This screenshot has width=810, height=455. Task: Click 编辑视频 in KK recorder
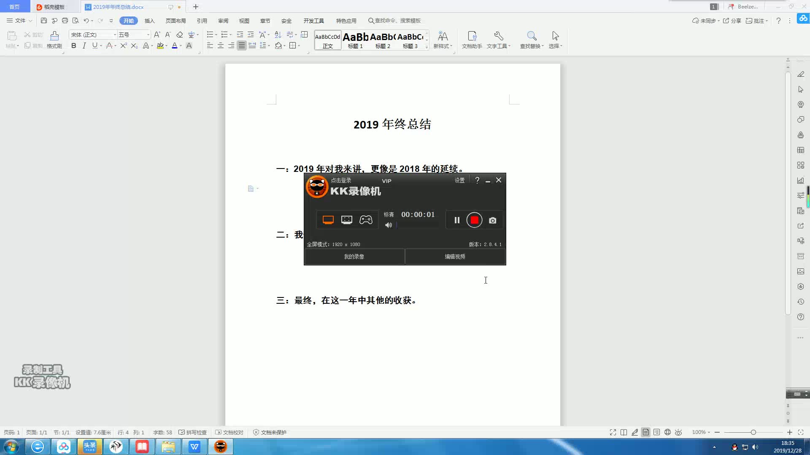455,257
